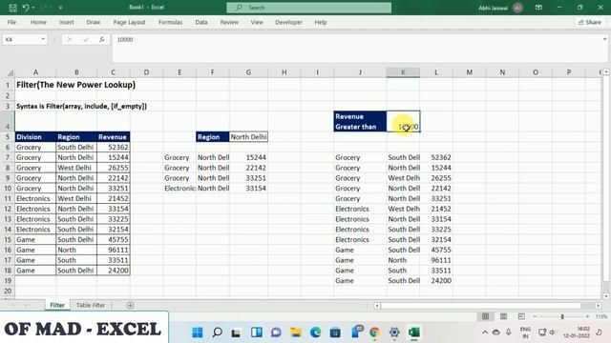Switch to Normal view icon in status bar
611x343 pixels.
tap(486, 316)
